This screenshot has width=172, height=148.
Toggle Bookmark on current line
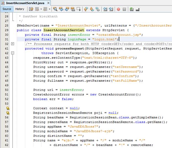(x=98, y=9)
